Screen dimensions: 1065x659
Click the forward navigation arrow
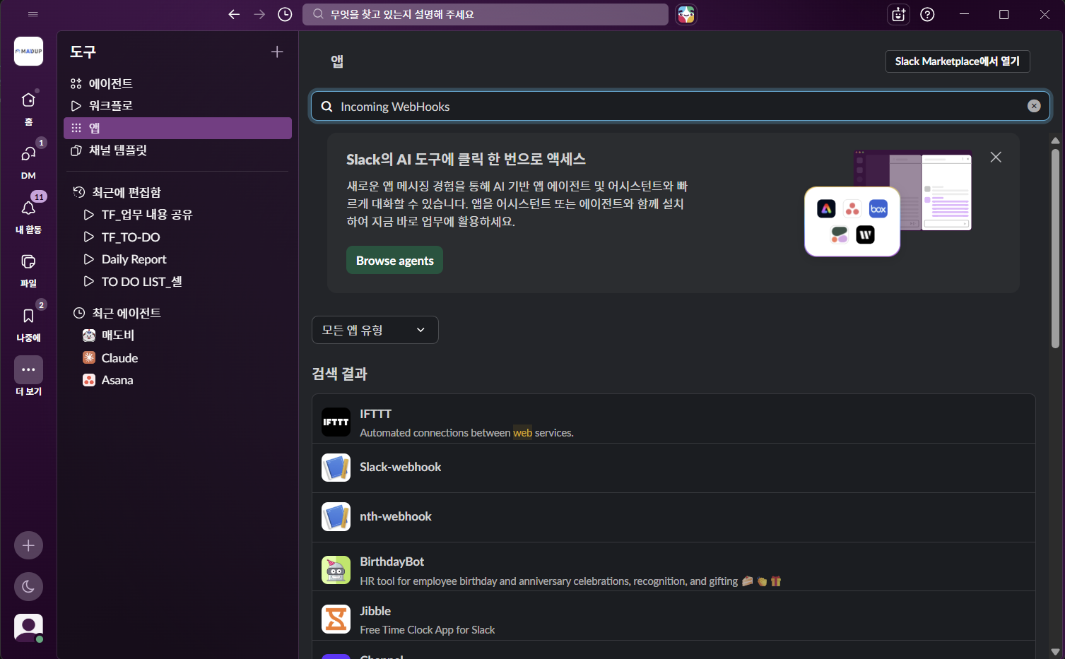click(x=259, y=14)
